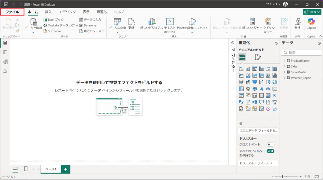Collapse the データ pane
Screen dimensions: 323x180
coord(319,43)
